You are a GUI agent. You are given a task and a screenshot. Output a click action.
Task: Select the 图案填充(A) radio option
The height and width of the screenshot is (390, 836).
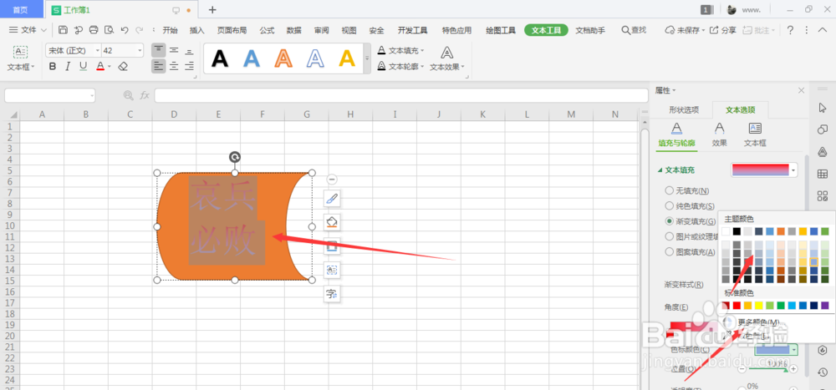tap(669, 251)
